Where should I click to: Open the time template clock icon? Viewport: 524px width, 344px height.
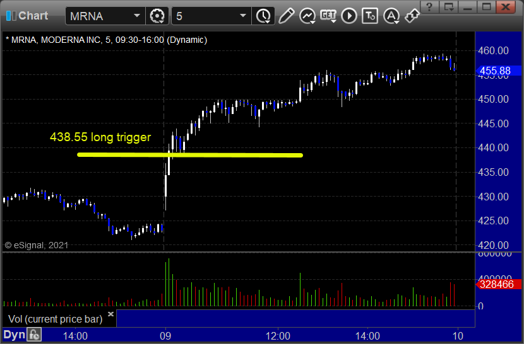pos(264,16)
